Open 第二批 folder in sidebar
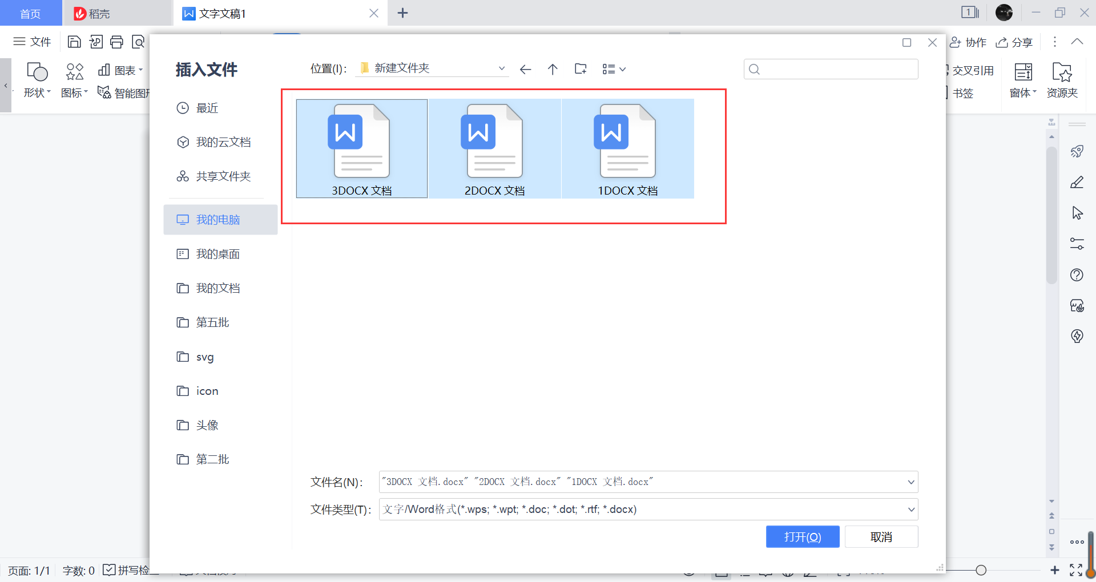The width and height of the screenshot is (1096, 582). (x=220, y=459)
